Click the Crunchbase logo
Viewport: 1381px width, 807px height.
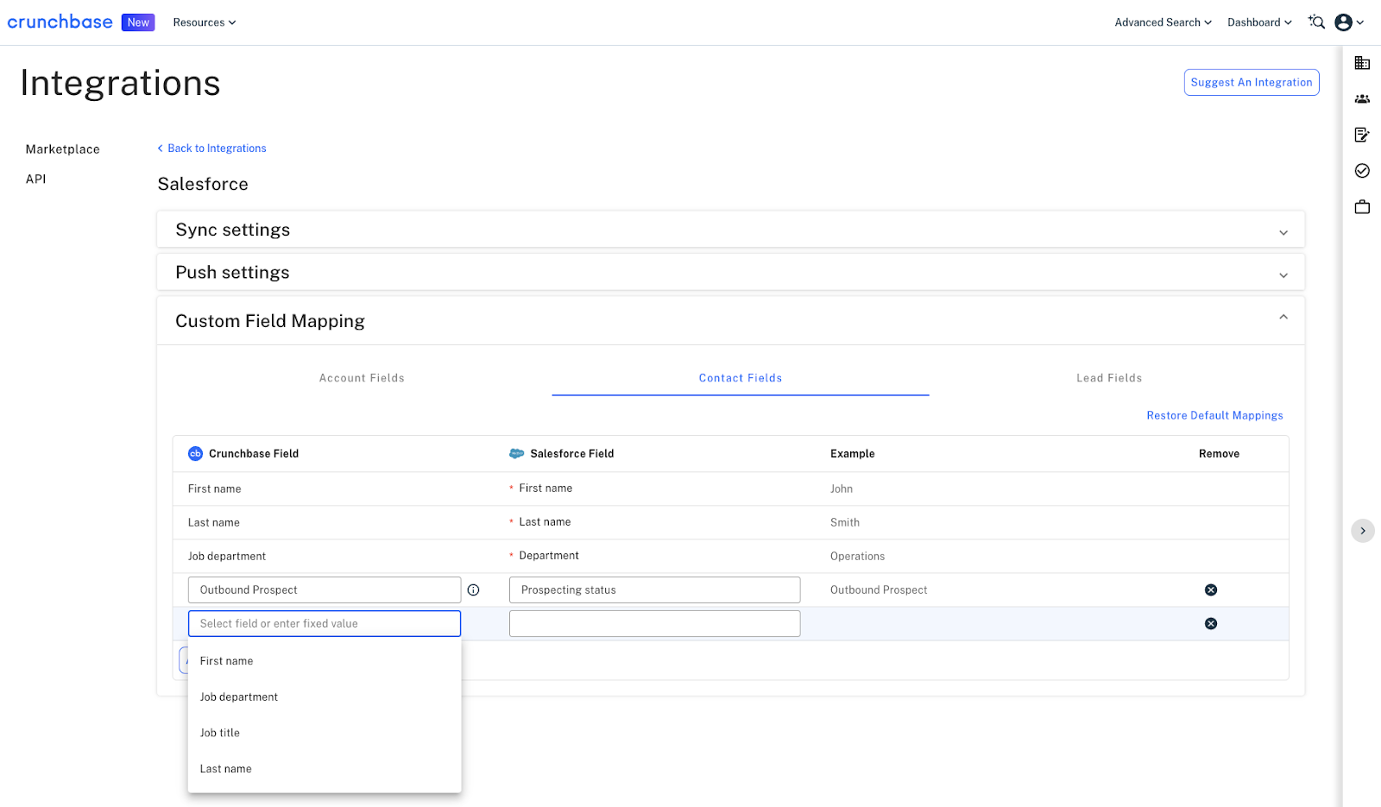click(60, 22)
